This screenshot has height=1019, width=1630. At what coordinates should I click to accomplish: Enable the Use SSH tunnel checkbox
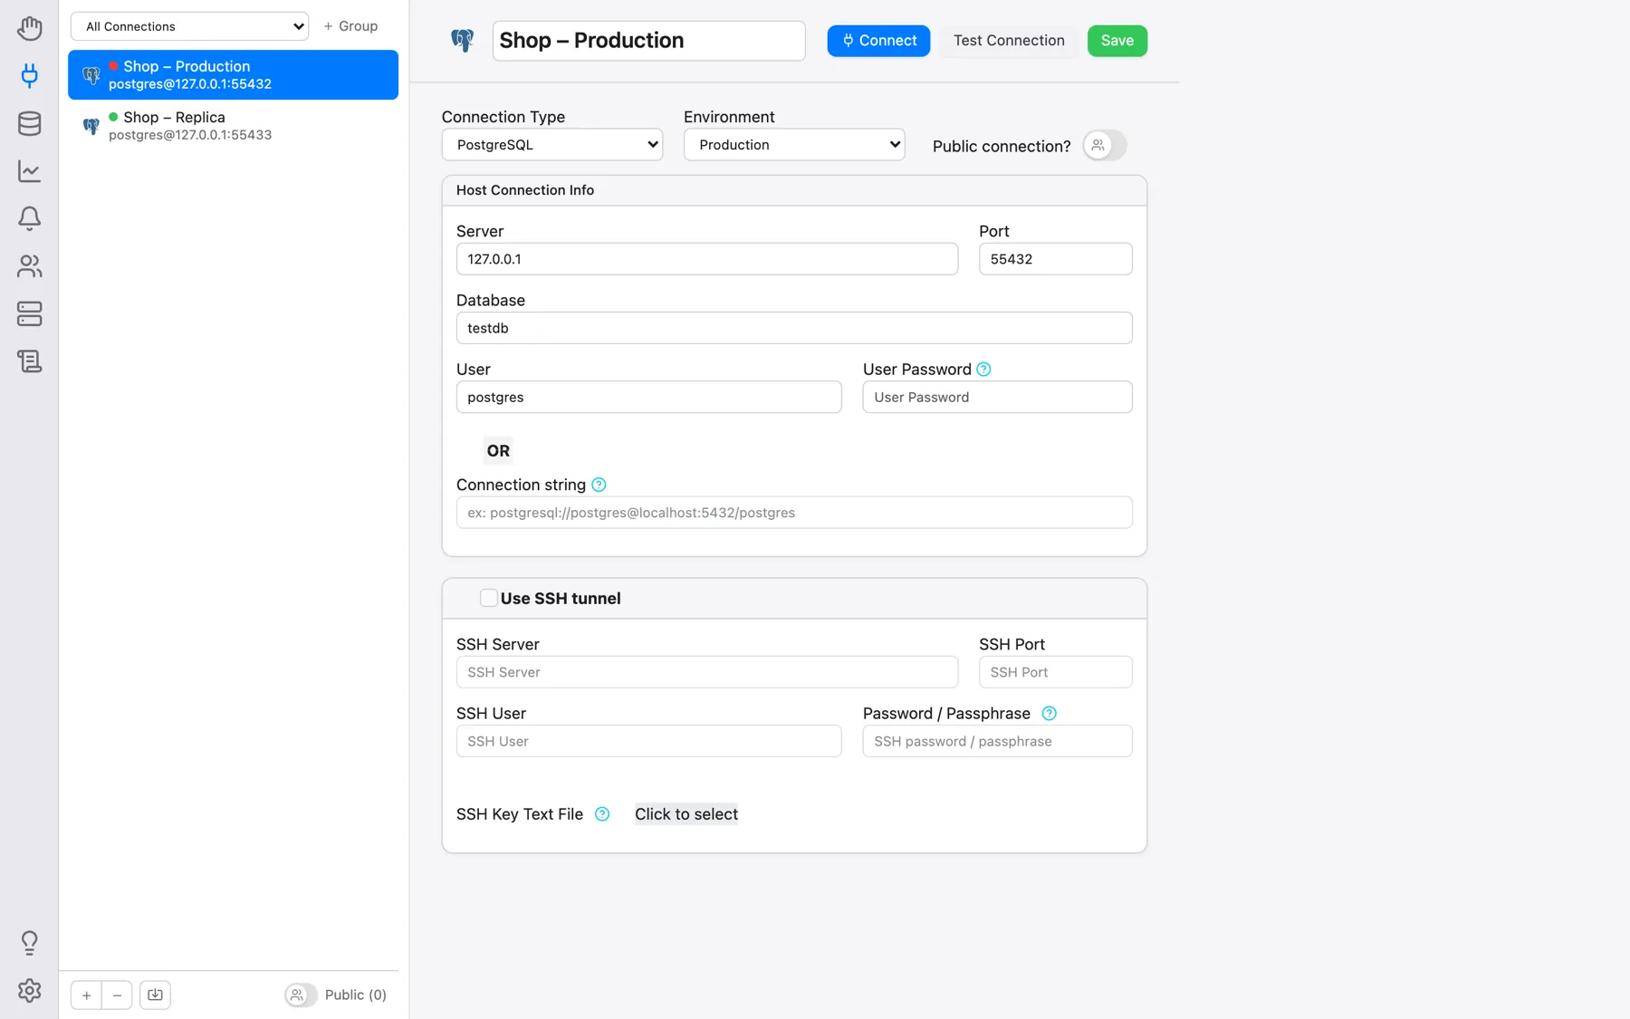coord(488,598)
